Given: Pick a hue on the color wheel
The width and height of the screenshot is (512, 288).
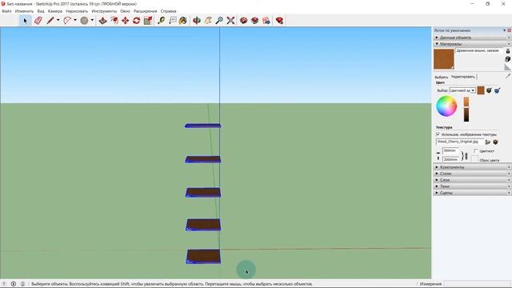Looking at the screenshot, I should [446, 106].
